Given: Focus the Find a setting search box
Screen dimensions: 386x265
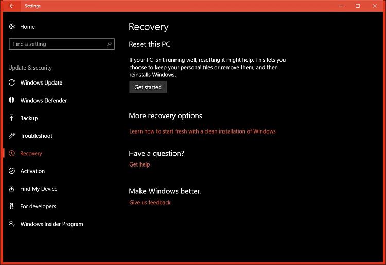Looking at the screenshot, I should tap(62, 44).
